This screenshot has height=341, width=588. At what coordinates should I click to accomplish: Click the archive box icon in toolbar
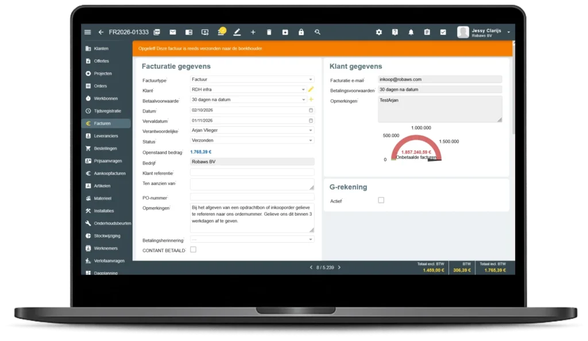285,32
